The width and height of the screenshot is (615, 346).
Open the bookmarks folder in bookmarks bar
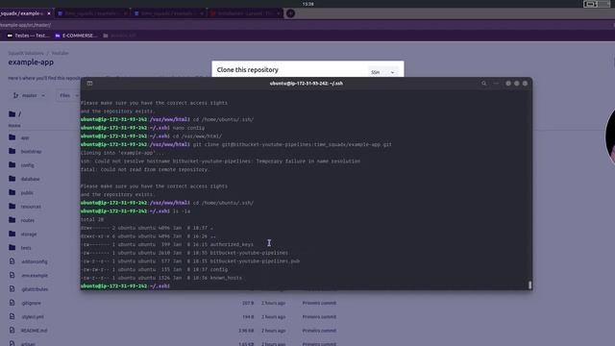119,36
